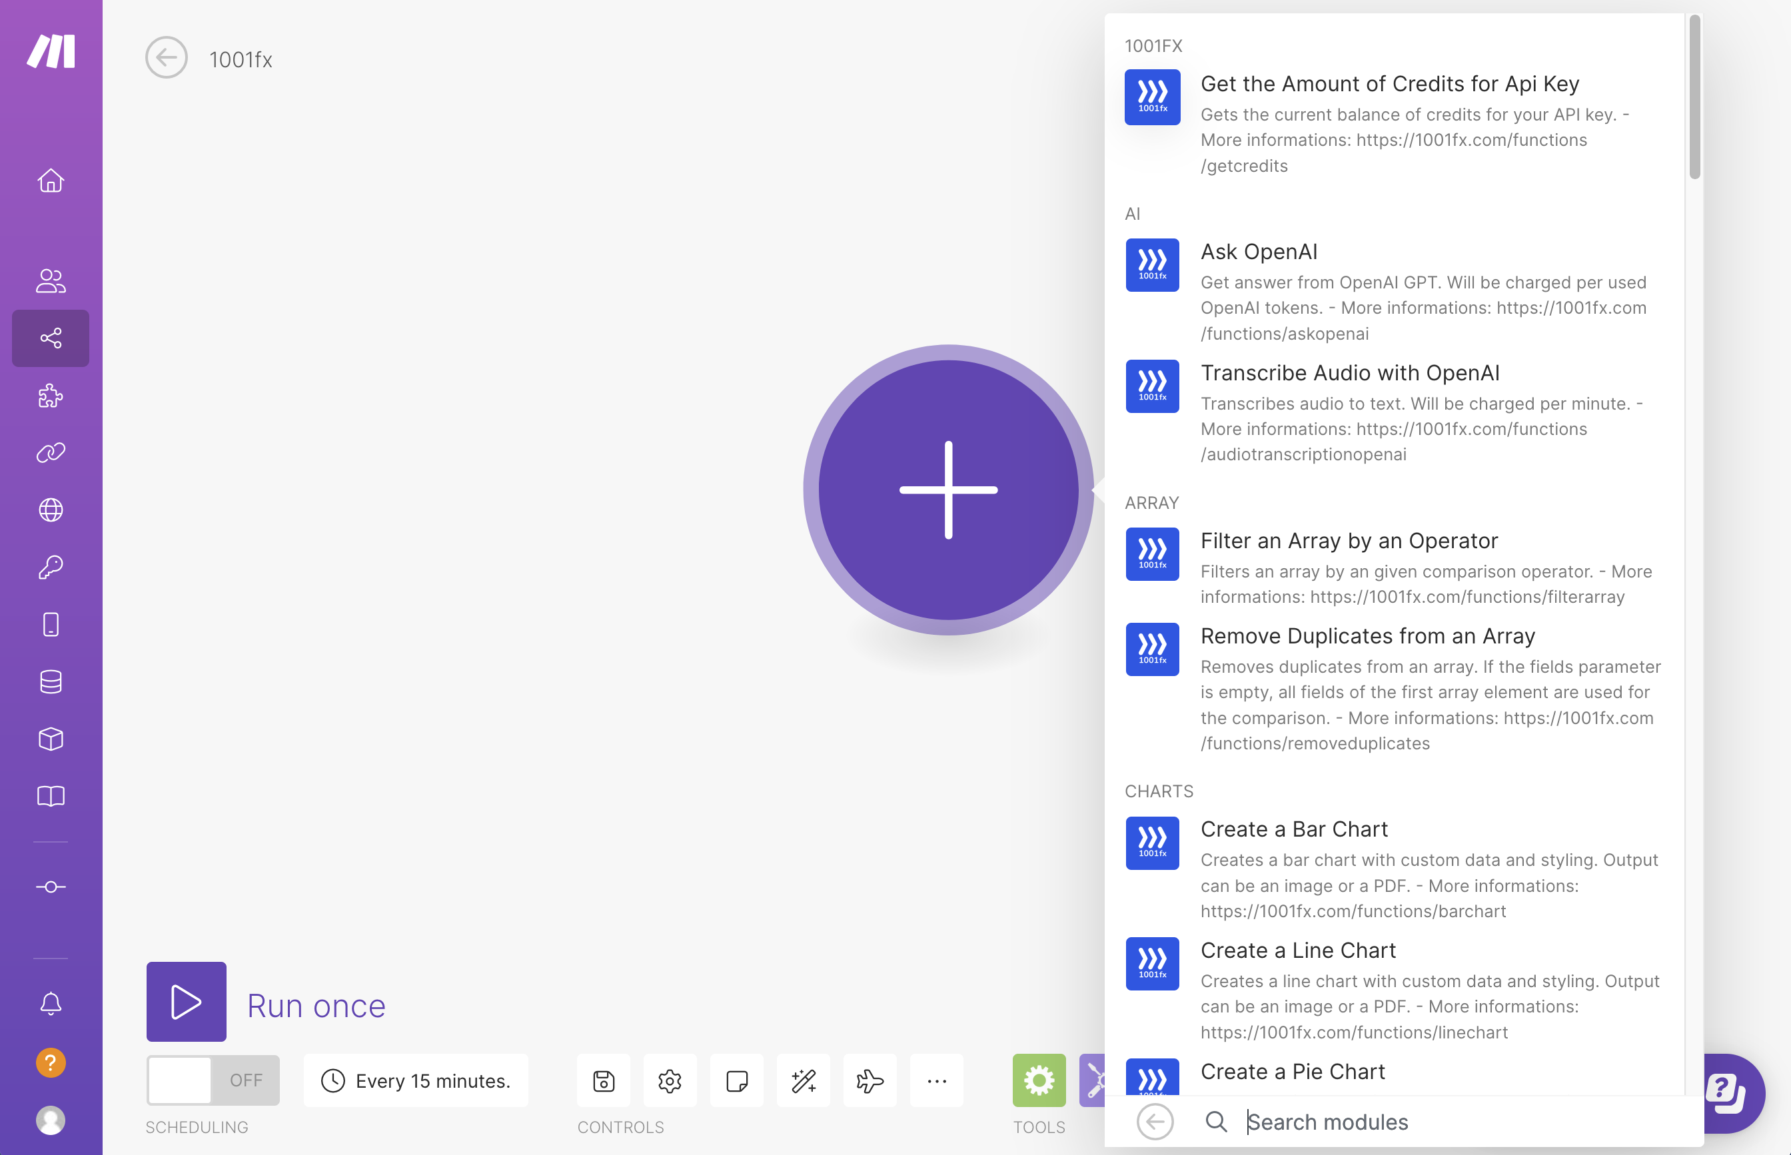Open the Webhooks globe icon

[50, 510]
